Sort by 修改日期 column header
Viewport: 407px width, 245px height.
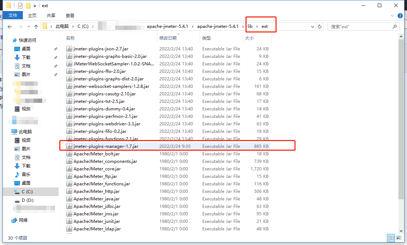pos(168,38)
